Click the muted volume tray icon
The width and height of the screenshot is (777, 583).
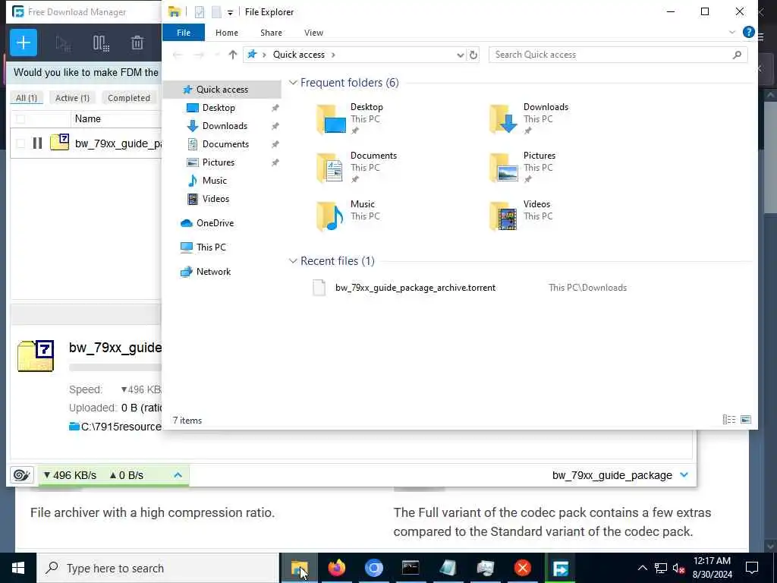point(678,568)
